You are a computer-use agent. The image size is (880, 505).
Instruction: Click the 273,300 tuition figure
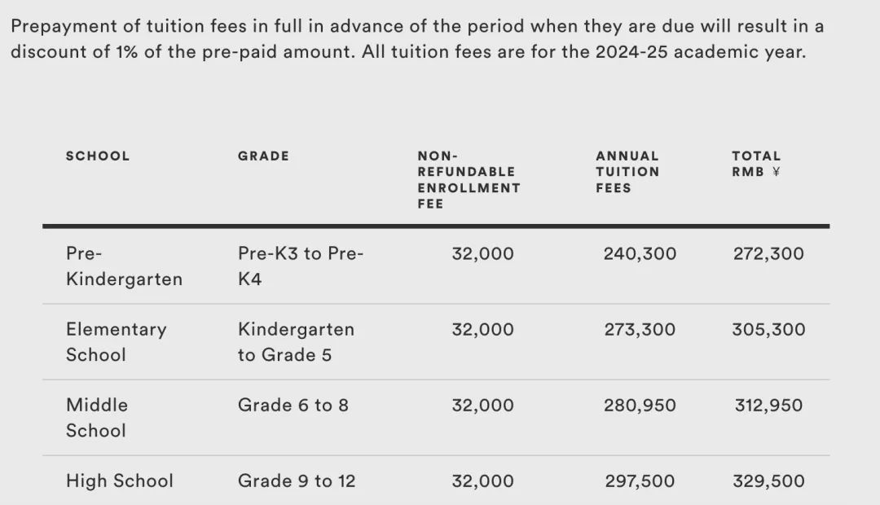(x=640, y=329)
